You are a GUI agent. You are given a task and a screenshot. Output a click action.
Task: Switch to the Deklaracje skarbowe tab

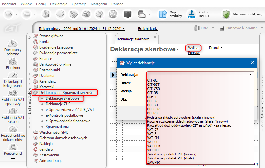pyautogui.click(x=133, y=39)
